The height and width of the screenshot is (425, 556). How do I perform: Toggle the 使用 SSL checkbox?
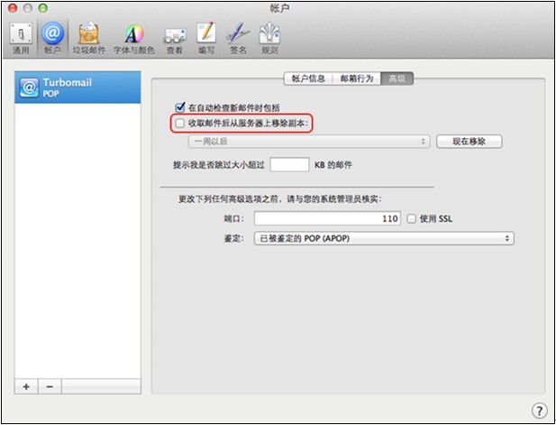[x=412, y=218]
